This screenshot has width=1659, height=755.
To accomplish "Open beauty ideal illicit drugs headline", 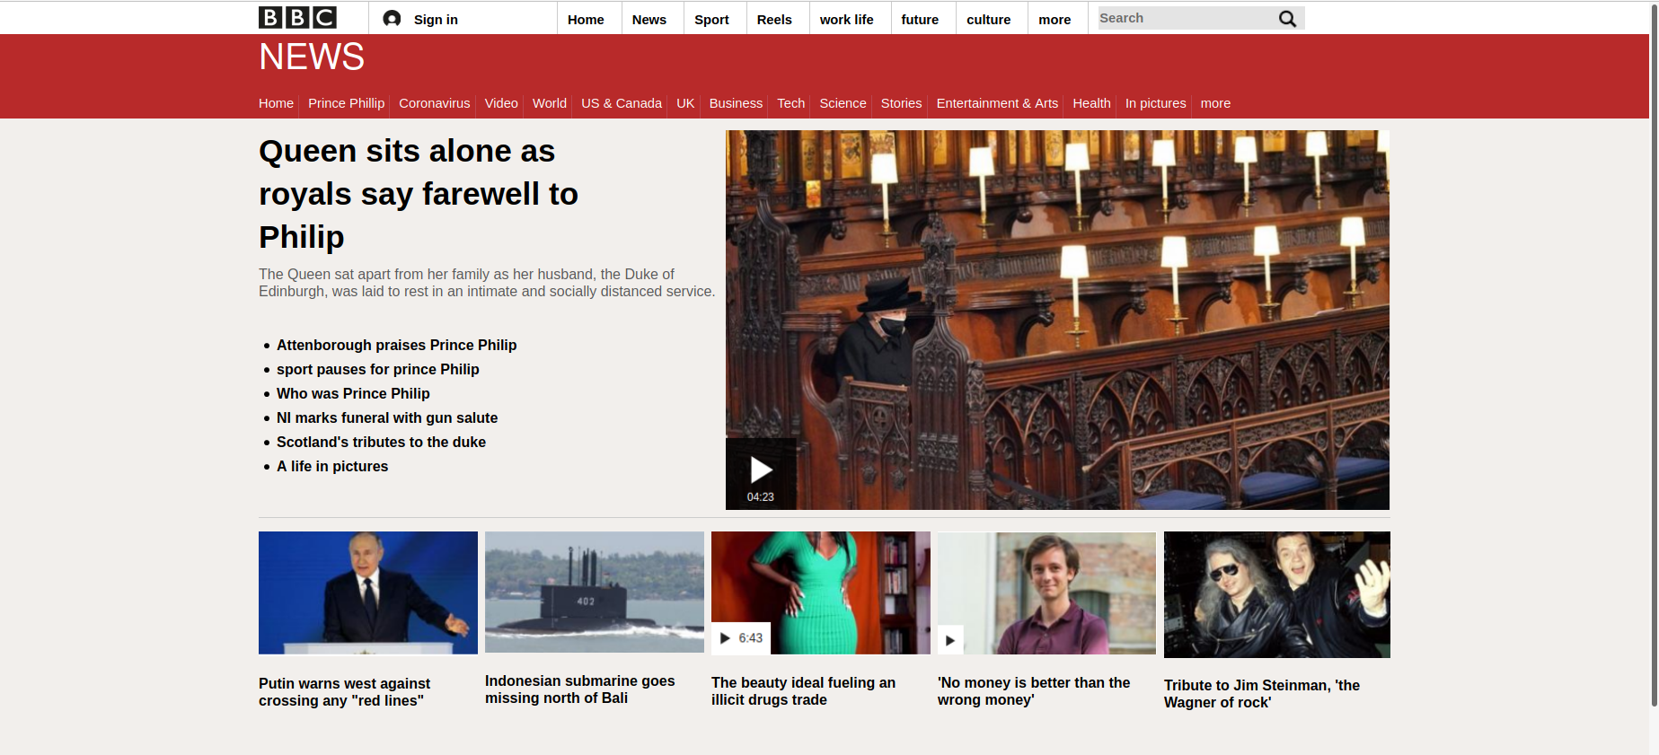I will click(x=803, y=691).
